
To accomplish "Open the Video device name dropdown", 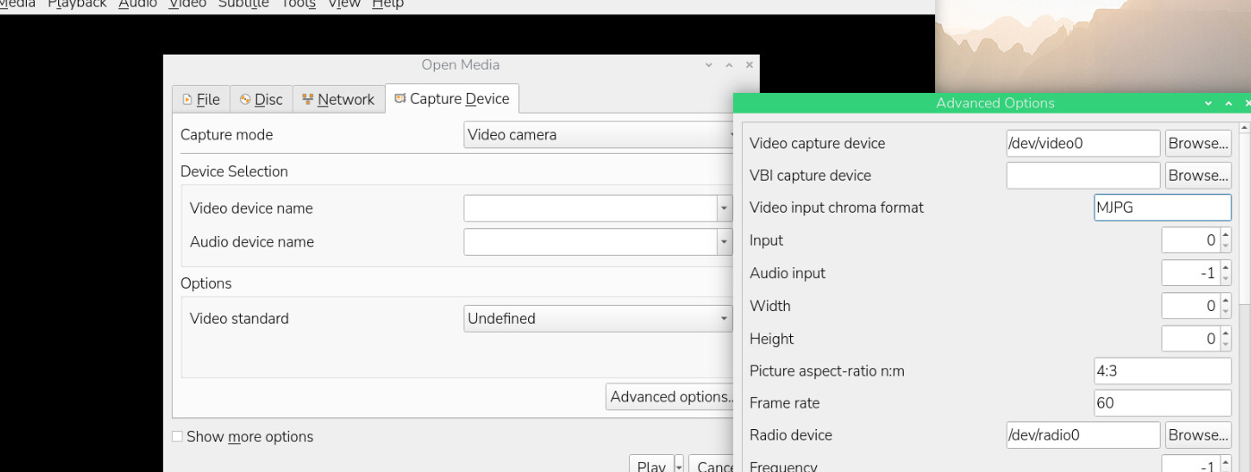I will (x=724, y=208).
